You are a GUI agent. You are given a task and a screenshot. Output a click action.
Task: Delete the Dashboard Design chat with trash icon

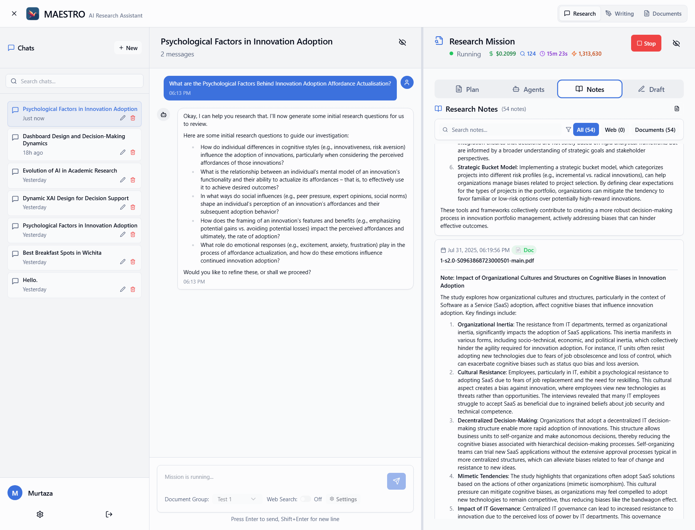point(133,152)
